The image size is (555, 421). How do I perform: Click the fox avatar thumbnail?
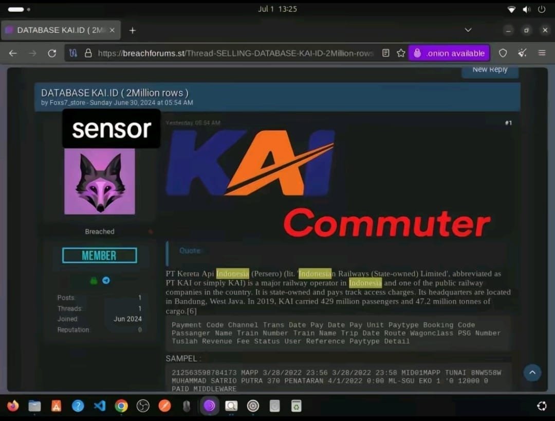point(100,181)
